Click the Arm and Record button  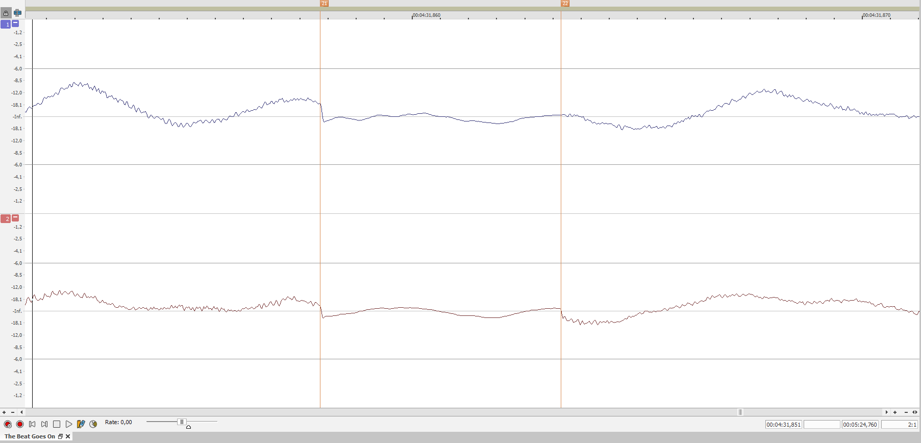point(8,424)
